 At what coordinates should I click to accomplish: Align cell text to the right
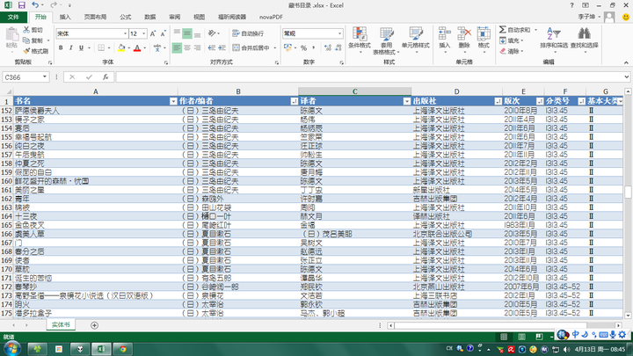[x=198, y=48]
